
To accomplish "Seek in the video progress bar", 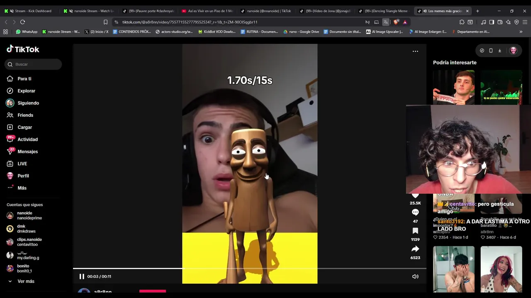I will click(250, 269).
